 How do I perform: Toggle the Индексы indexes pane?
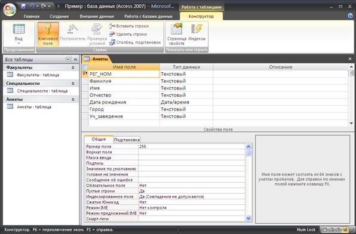tap(197, 33)
